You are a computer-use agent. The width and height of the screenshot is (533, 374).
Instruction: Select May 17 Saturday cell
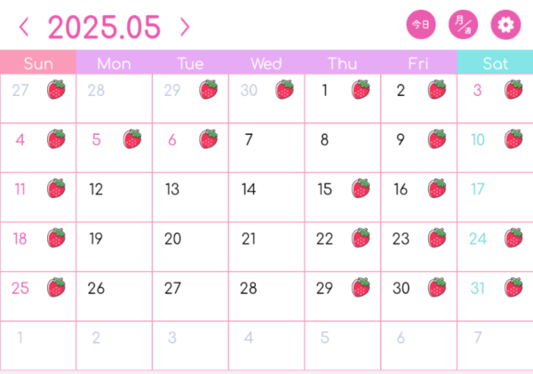(x=495, y=197)
